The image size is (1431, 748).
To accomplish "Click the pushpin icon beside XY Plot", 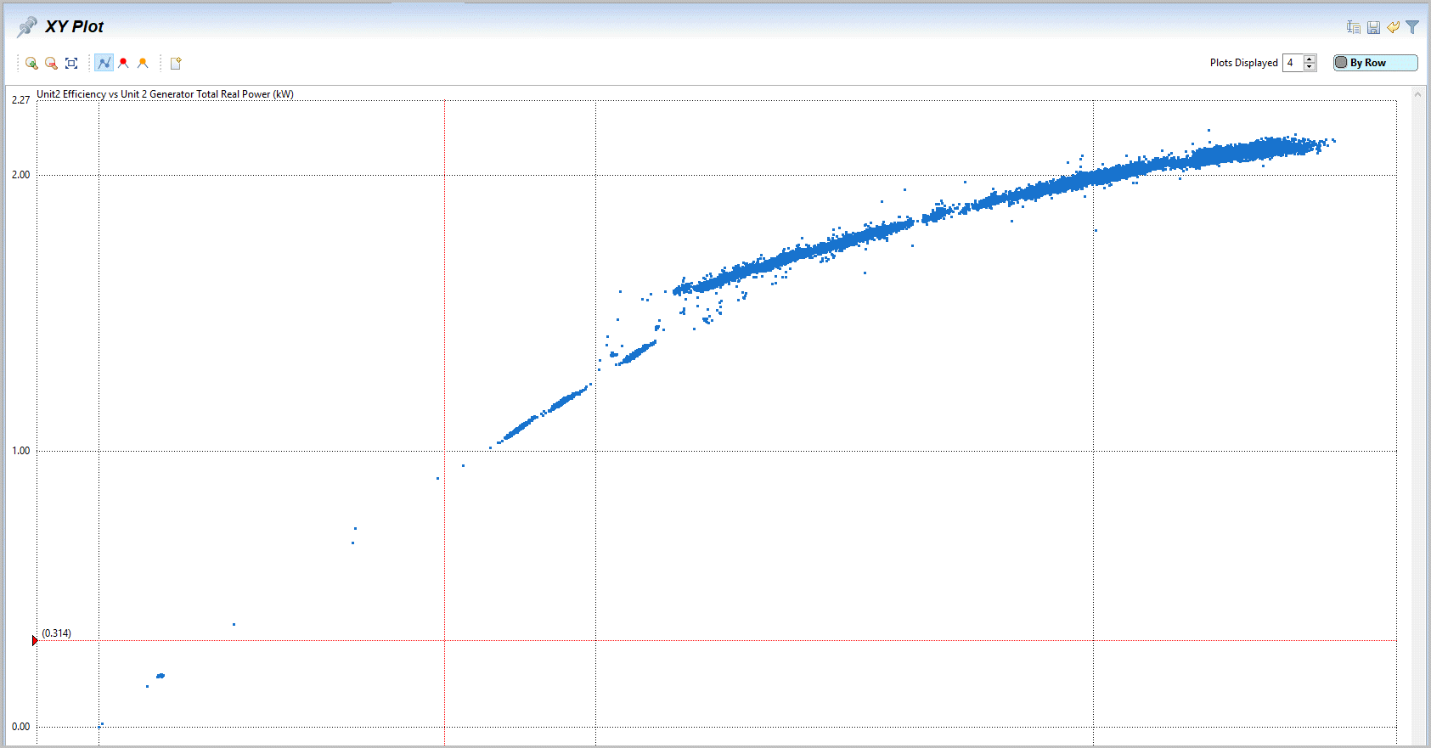I will [x=26, y=27].
